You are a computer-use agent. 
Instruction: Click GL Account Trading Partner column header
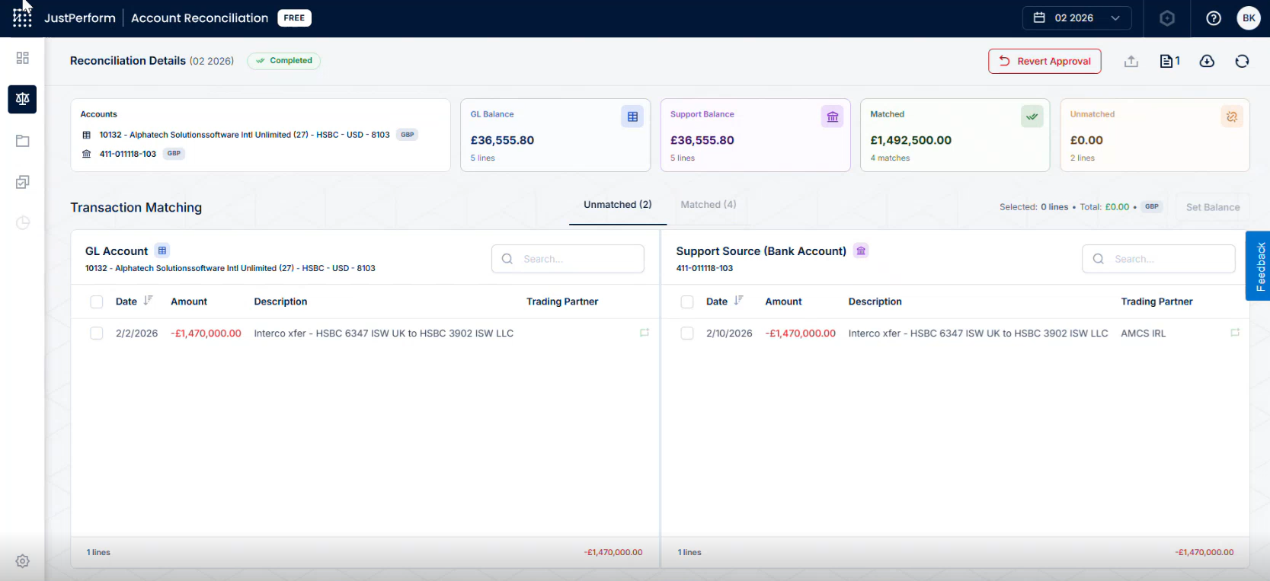click(562, 302)
